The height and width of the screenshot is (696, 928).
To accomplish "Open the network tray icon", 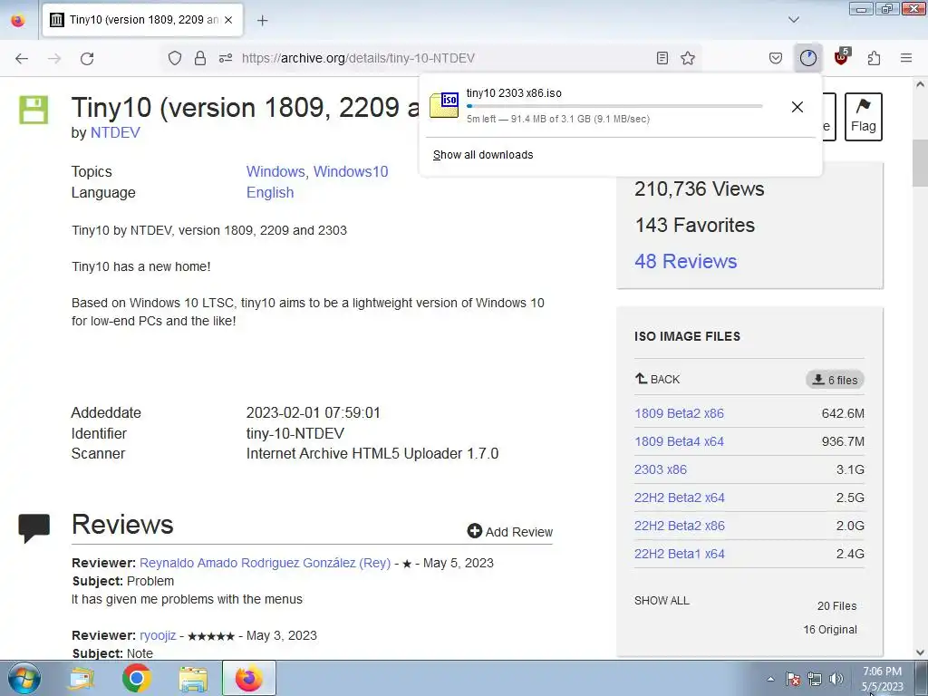I will pos(815,679).
